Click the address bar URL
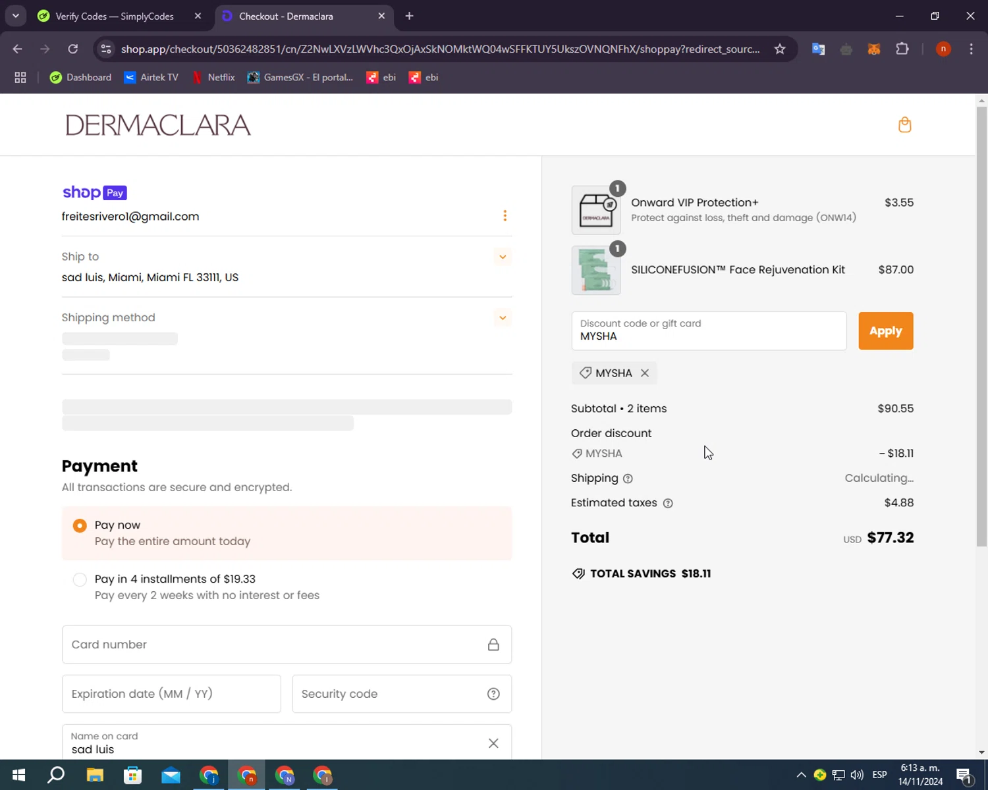This screenshot has height=790, width=988. [440, 49]
